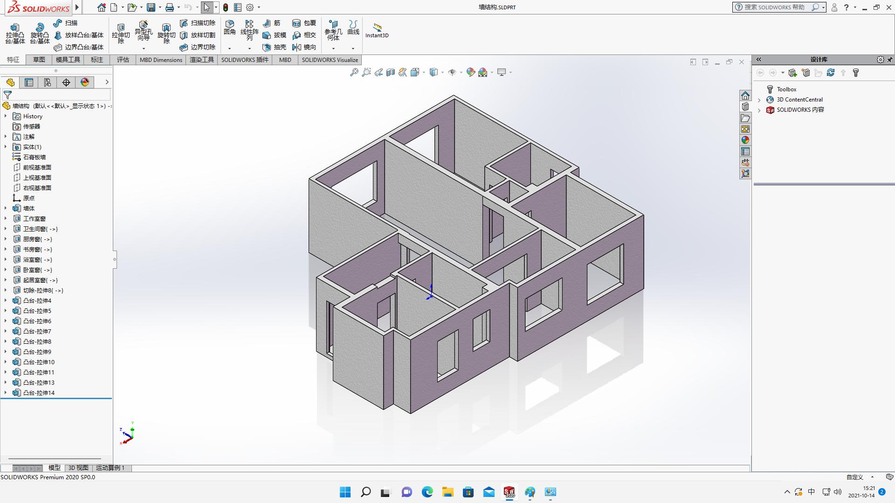Screen dimensions: 895x503
Task: Select the 抽壳 shell tool
Action: (x=274, y=47)
